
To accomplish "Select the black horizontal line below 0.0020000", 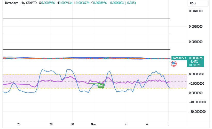I will [x=87, y=49].
